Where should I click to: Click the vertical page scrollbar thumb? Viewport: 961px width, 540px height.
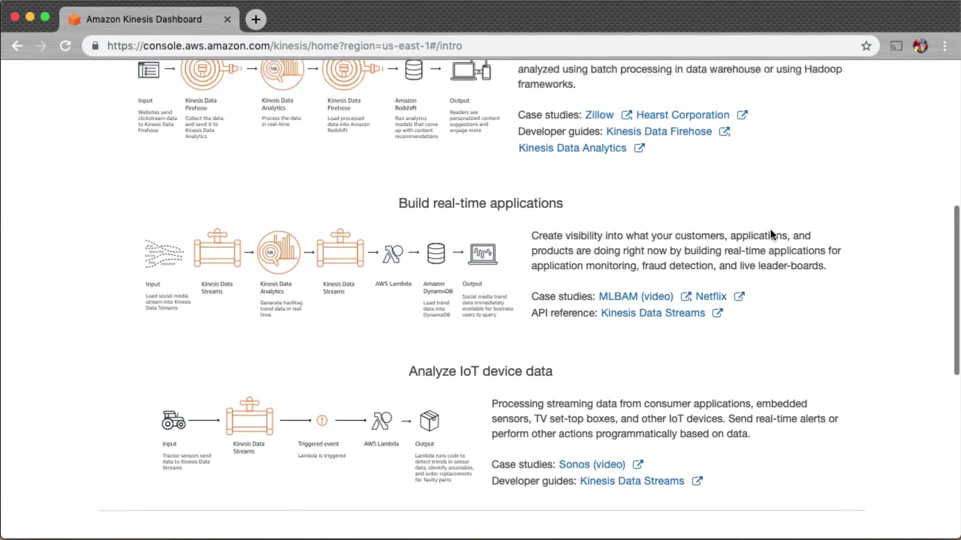click(x=956, y=290)
